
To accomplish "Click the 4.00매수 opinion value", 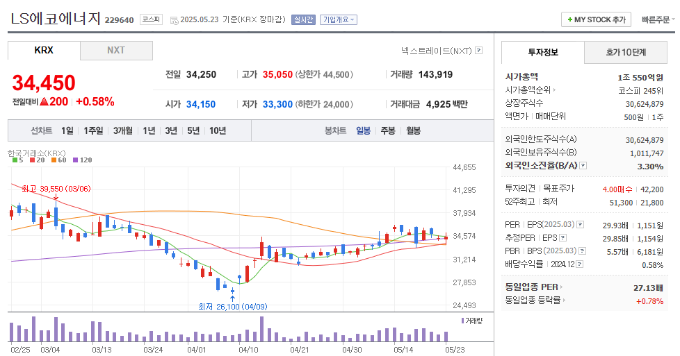I will click(x=617, y=189).
